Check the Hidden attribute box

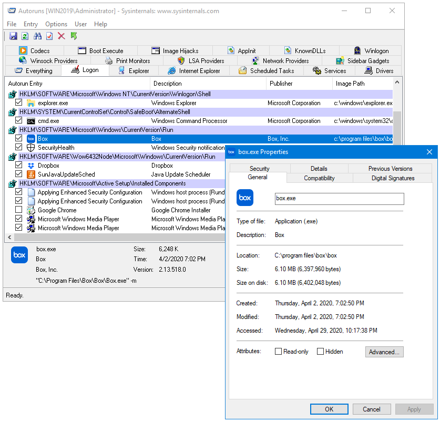coord(320,351)
